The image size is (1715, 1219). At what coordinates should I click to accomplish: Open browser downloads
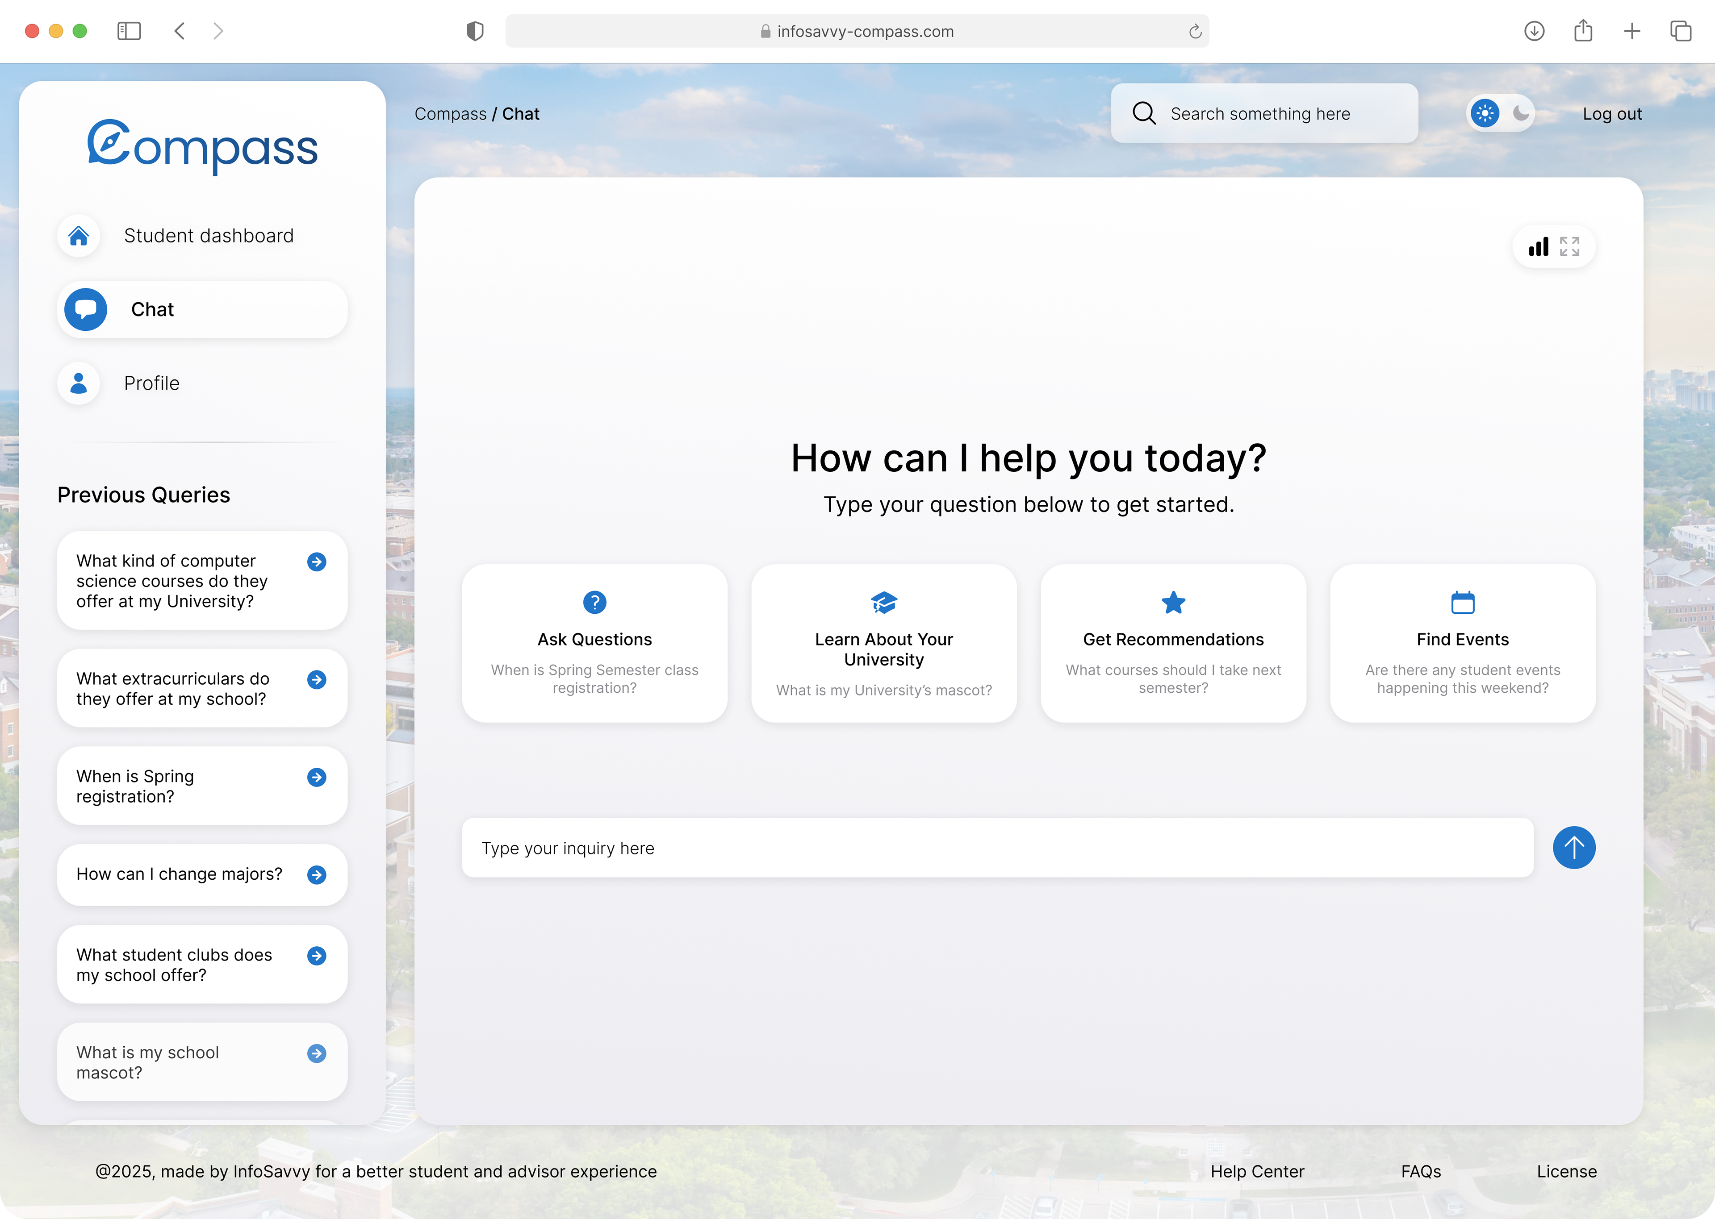[x=1534, y=31]
